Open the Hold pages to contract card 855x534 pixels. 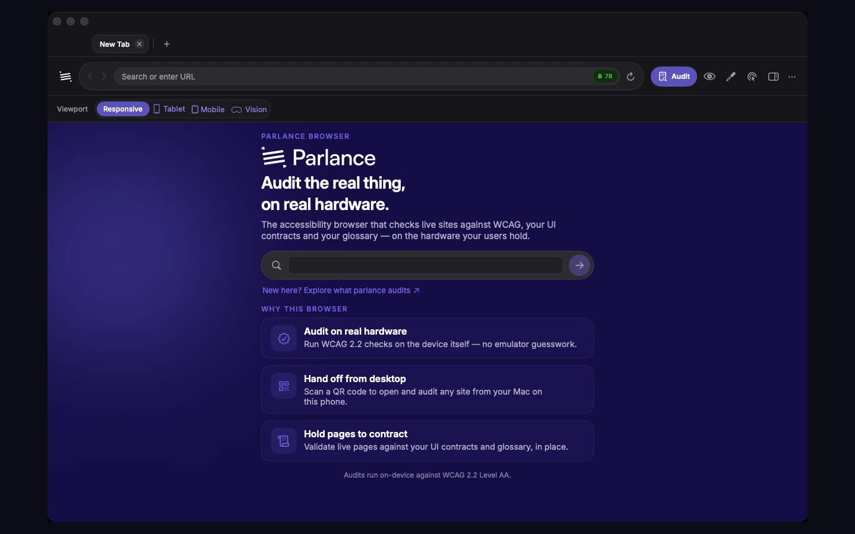tap(427, 441)
